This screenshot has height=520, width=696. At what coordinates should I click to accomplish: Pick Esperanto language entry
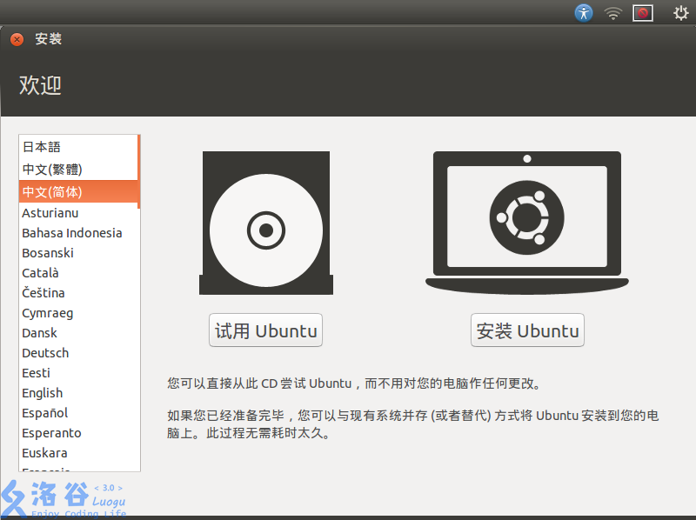(x=78, y=432)
